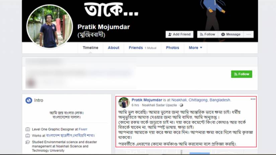Open the Fiverr workplace link

pos(83,129)
